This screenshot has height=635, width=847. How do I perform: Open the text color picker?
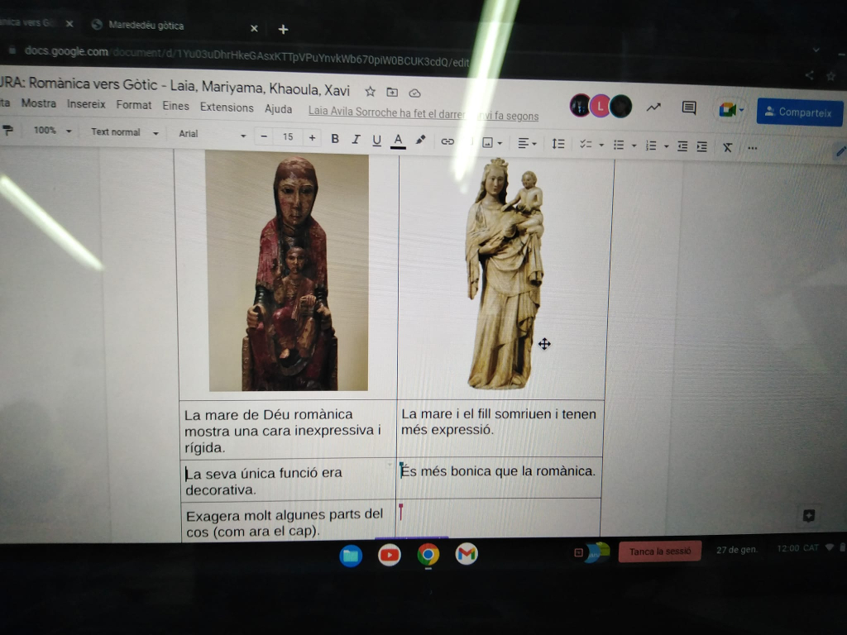click(x=398, y=141)
